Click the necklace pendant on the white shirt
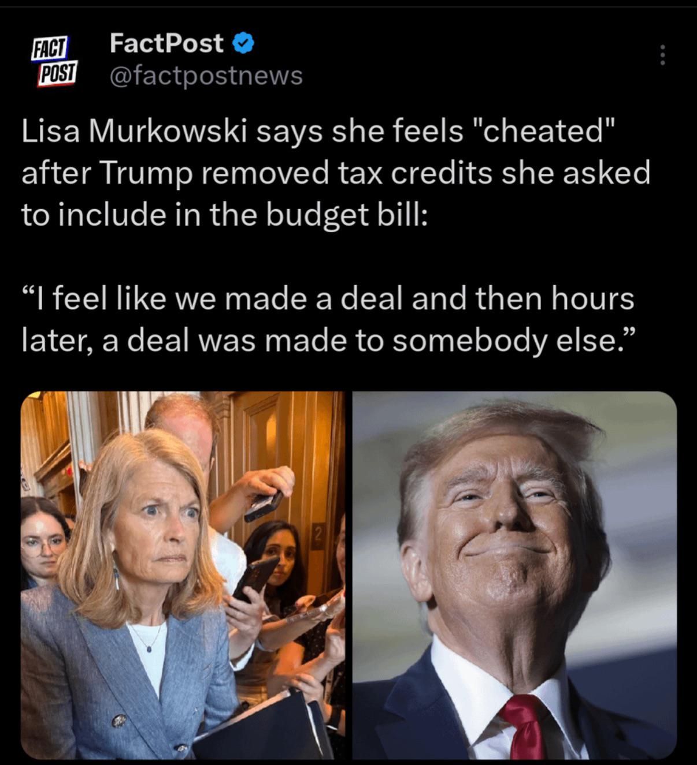Image resolution: width=697 pixels, height=765 pixels. pos(149,648)
